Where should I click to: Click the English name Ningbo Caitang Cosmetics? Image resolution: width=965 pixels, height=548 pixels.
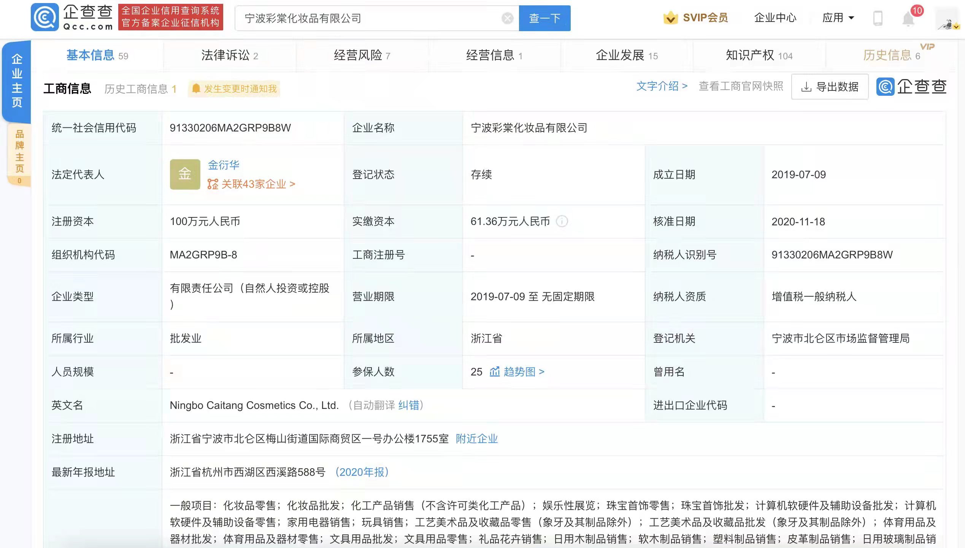tap(254, 405)
